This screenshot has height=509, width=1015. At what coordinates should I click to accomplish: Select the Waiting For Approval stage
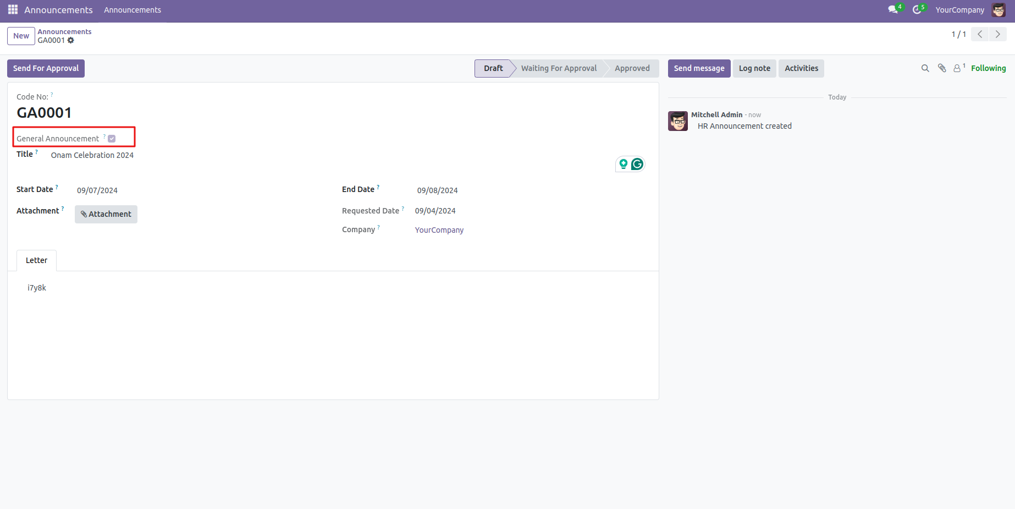pyautogui.click(x=559, y=68)
